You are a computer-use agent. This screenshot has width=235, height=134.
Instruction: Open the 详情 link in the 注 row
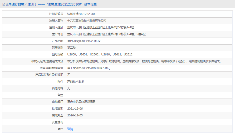(x=70, y=129)
